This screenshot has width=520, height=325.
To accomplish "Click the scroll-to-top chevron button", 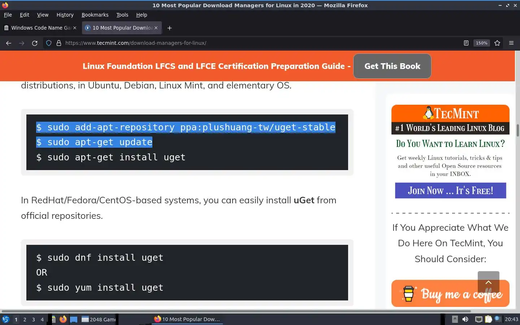I will pyautogui.click(x=488, y=282).
